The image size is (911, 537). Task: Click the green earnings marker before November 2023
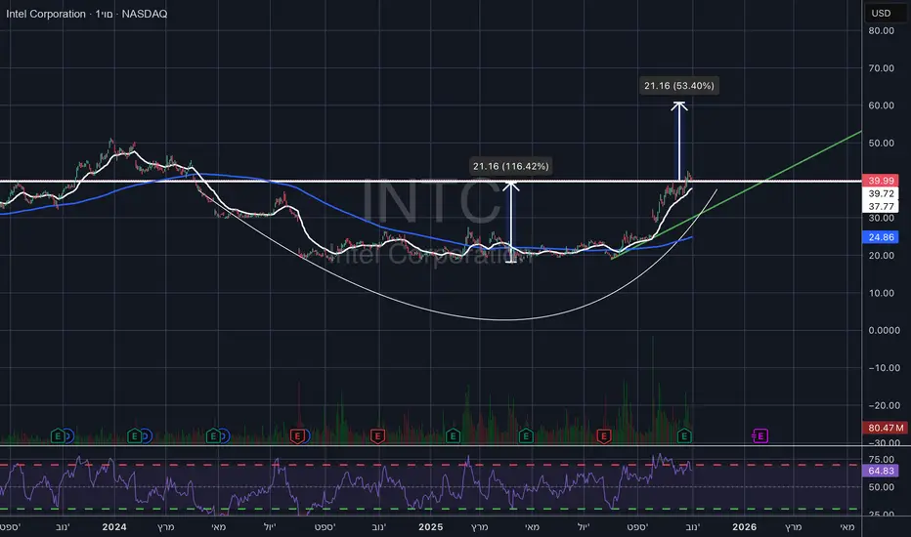point(58,435)
